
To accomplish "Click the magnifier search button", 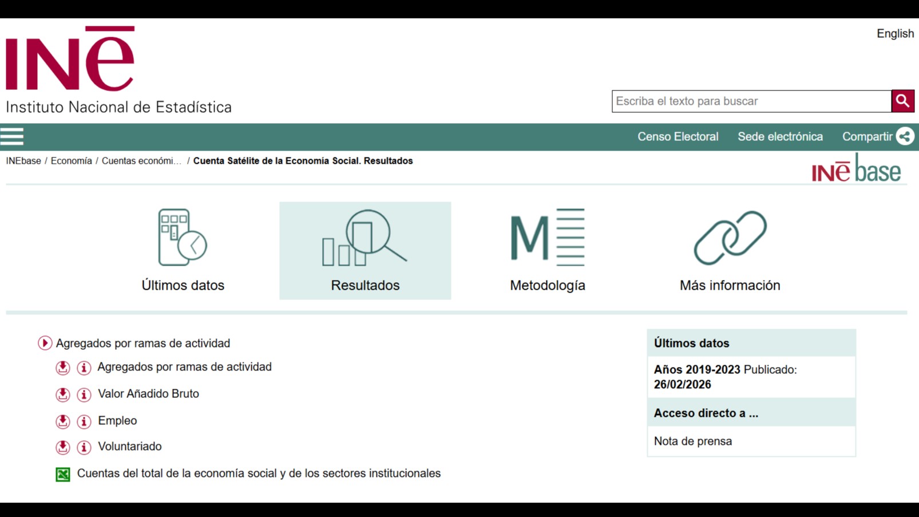I will coord(902,101).
